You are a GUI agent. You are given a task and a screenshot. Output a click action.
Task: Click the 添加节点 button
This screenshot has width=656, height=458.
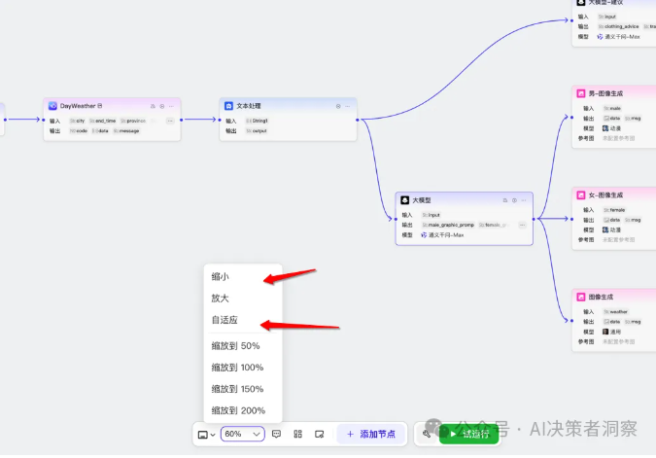pos(371,434)
